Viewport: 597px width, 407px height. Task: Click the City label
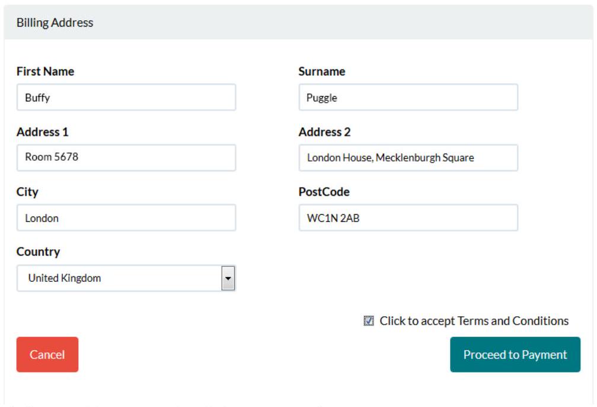click(27, 192)
